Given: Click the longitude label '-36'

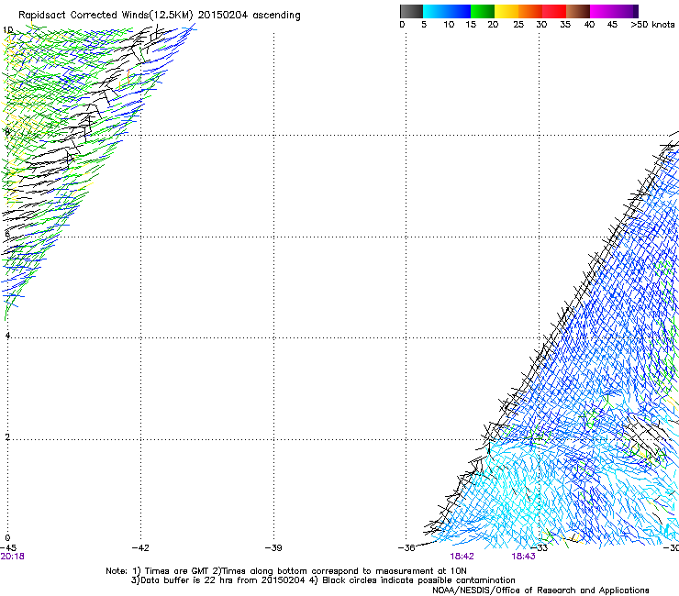Looking at the screenshot, I should [406, 548].
